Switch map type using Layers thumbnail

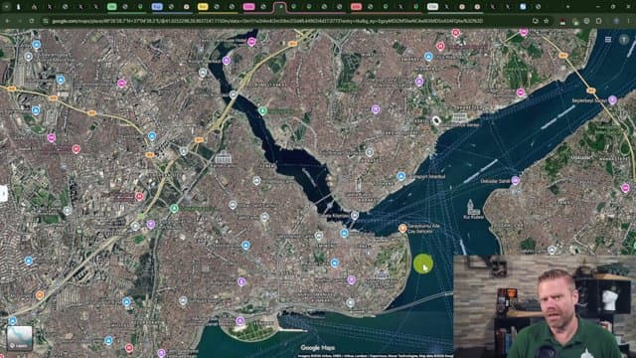[x=19, y=338]
